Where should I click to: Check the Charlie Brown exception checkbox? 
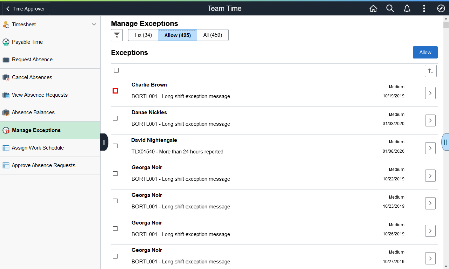[x=115, y=91]
